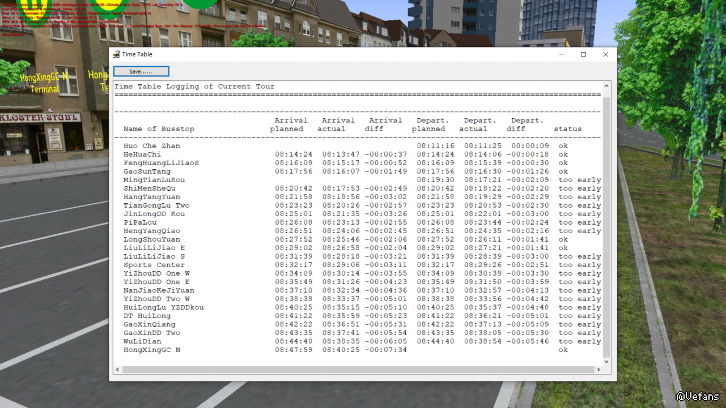
Task: Select the 'FengHuangLiJiaoS' bus stop name
Action: [x=162, y=163]
